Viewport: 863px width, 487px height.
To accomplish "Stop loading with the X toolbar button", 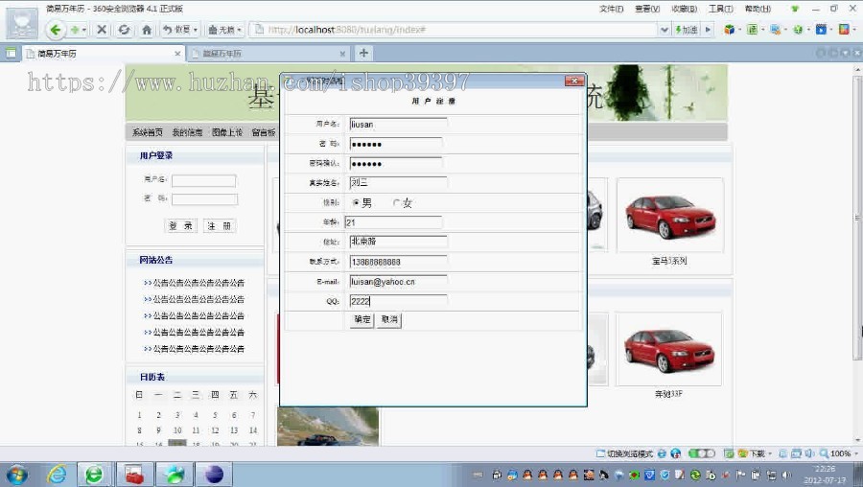I will pyautogui.click(x=102, y=30).
